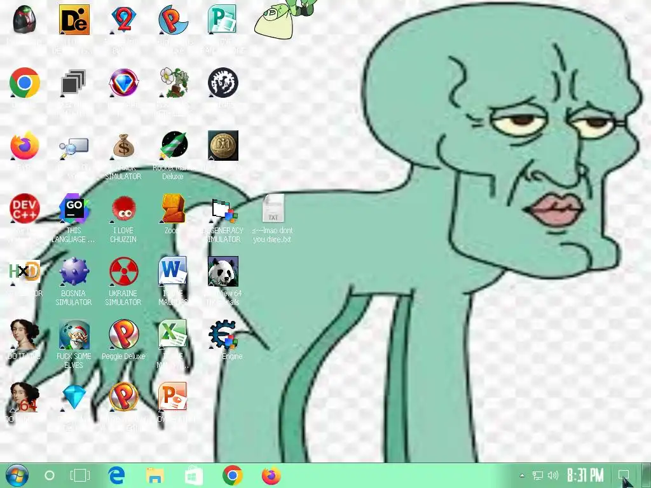Launch the Santa elf bowling shortcut
The height and width of the screenshot is (488, 651).
74,334
